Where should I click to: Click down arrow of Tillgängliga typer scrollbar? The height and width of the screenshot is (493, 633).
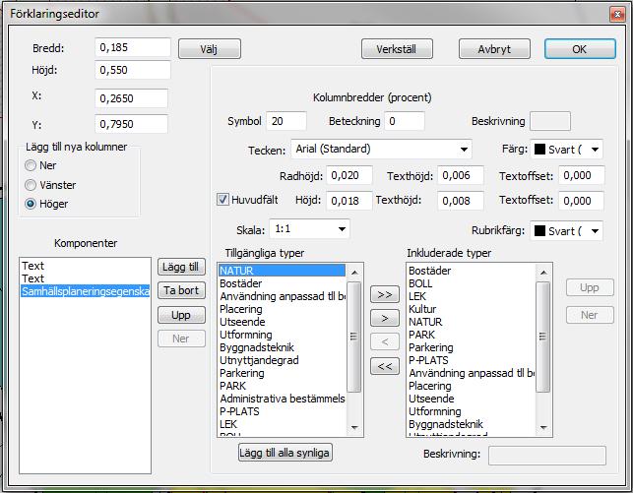tap(354, 428)
